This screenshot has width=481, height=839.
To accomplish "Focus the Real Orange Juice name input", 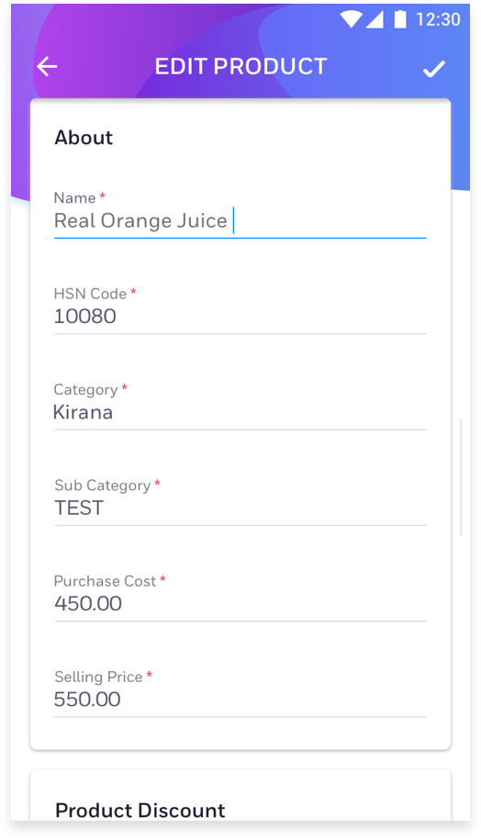I will (240, 221).
